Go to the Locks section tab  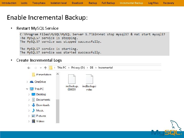[x=24, y=3]
